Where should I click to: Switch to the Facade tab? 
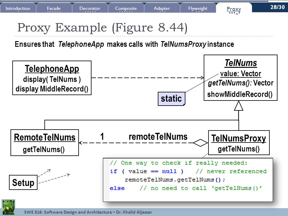(x=54, y=8)
